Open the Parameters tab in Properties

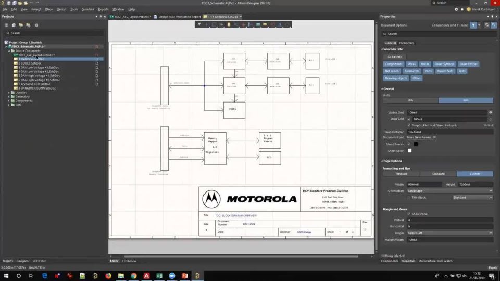(x=406, y=43)
